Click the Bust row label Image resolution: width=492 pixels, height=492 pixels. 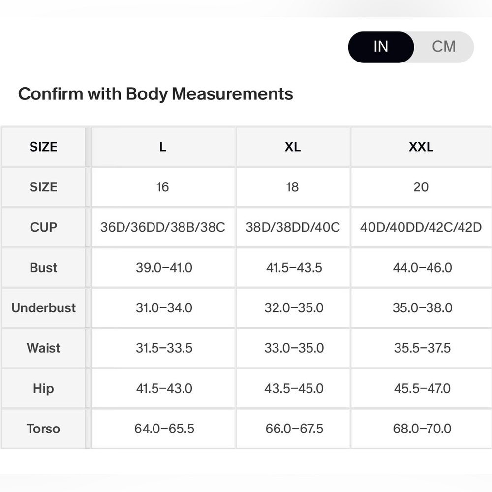[x=44, y=268]
